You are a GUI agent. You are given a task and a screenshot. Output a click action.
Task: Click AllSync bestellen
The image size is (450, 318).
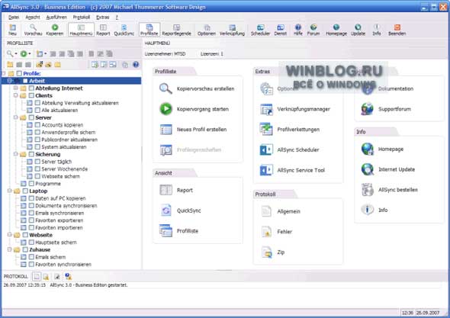[398, 190]
